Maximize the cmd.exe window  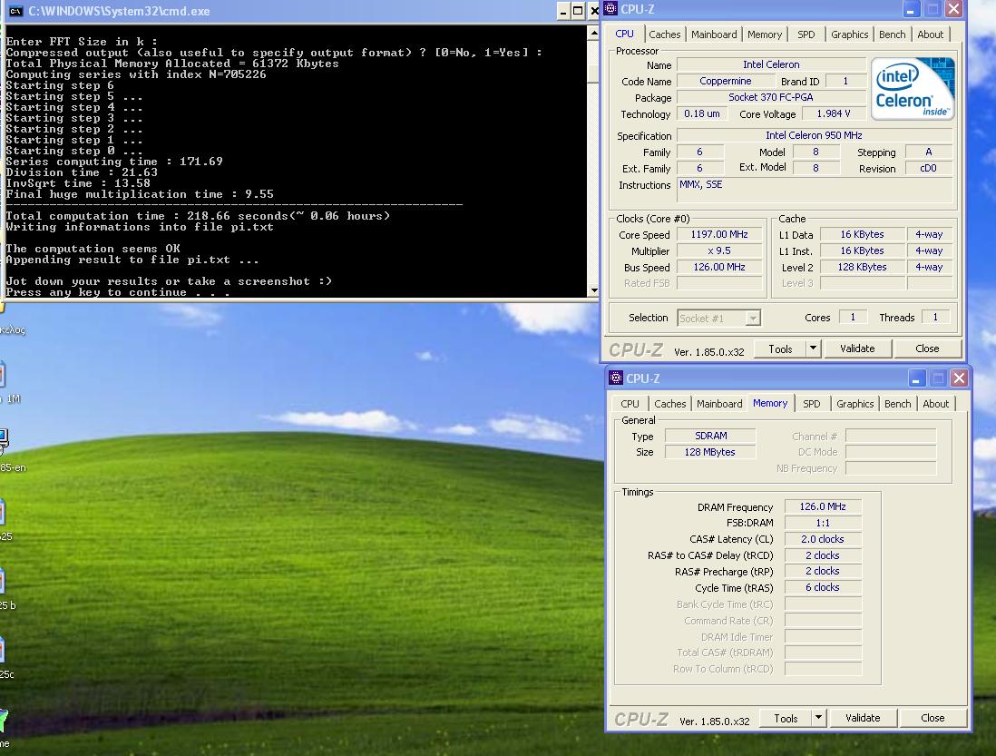coord(578,11)
